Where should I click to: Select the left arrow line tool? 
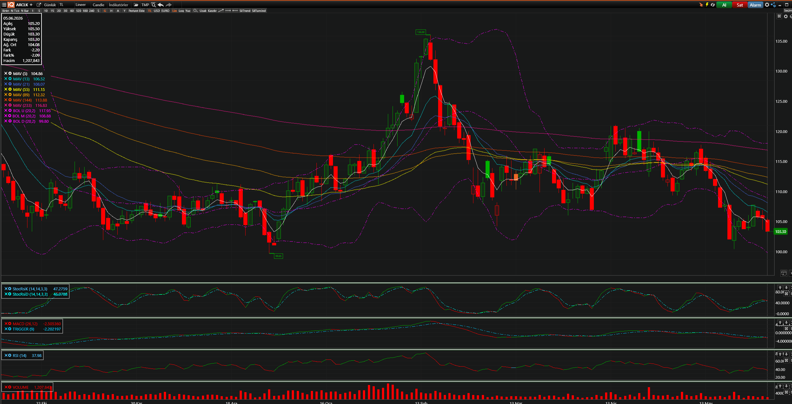pos(235,11)
